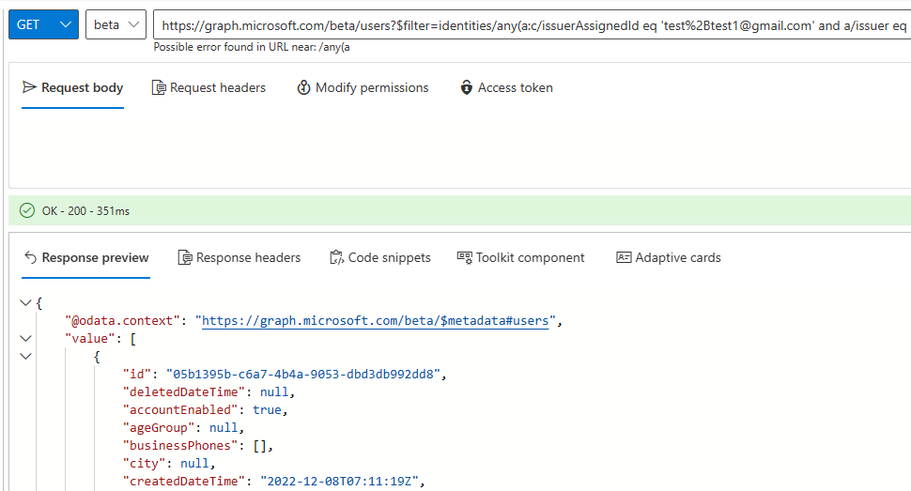Click the "@odata.context" key
The image size is (911, 491).
(x=122, y=321)
